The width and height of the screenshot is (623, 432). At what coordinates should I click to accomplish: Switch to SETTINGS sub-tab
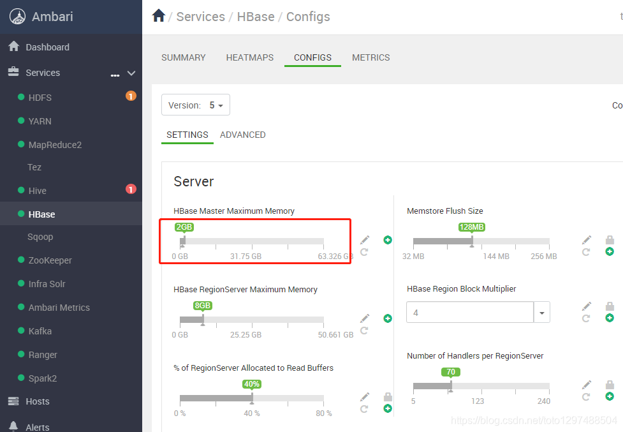187,135
